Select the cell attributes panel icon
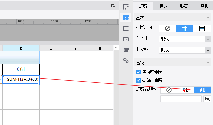Viewport: 213px width, 125px height. coord(126,18)
